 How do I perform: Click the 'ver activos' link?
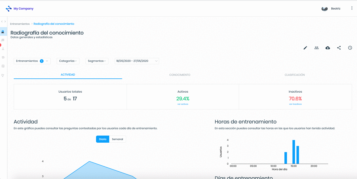point(183,104)
